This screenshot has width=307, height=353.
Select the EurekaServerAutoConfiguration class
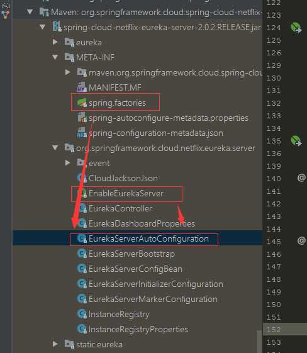tap(148, 238)
